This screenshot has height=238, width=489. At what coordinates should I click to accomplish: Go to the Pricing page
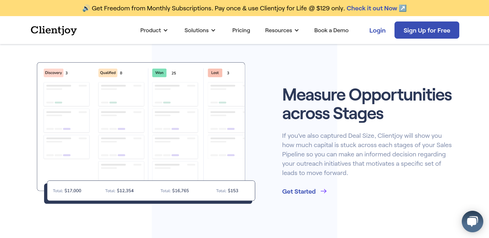241,30
